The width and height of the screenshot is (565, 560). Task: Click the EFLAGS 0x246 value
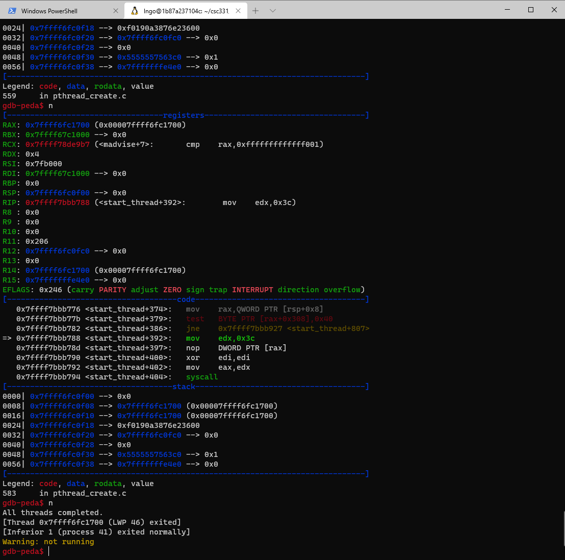pos(50,290)
